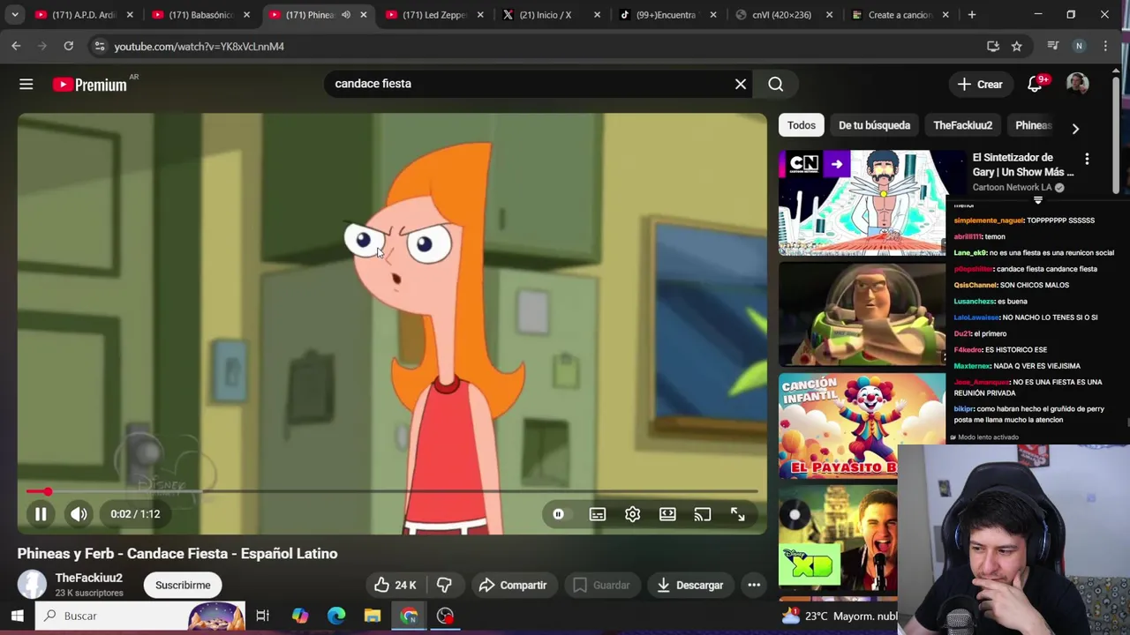Switch to the cnVI (420×236) tab
The height and width of the screenshot is (635, 1130).
click(785, 15)
